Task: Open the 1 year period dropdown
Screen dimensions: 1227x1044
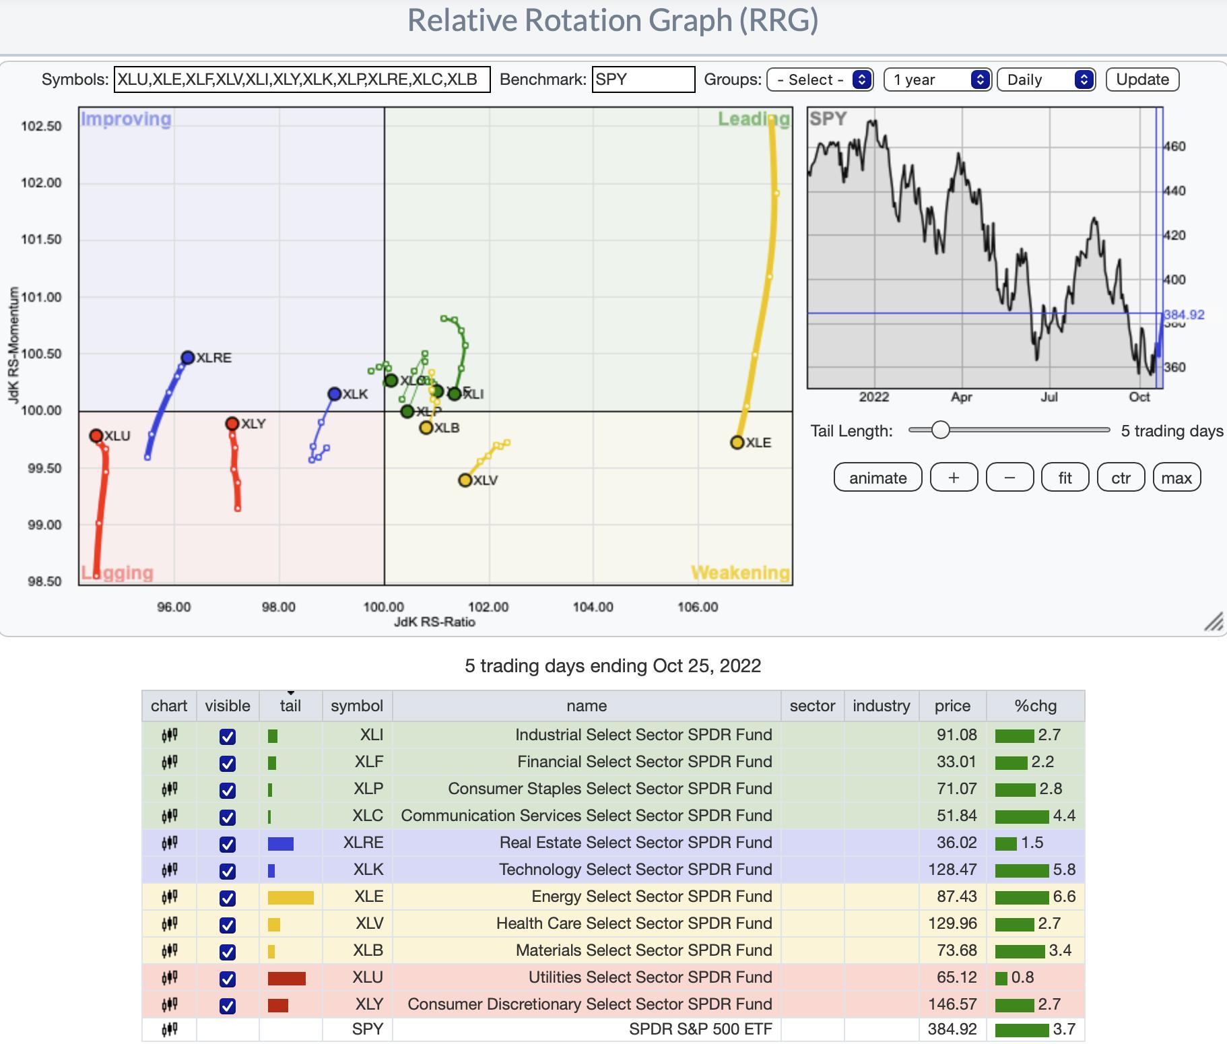Action: (937, 79)
